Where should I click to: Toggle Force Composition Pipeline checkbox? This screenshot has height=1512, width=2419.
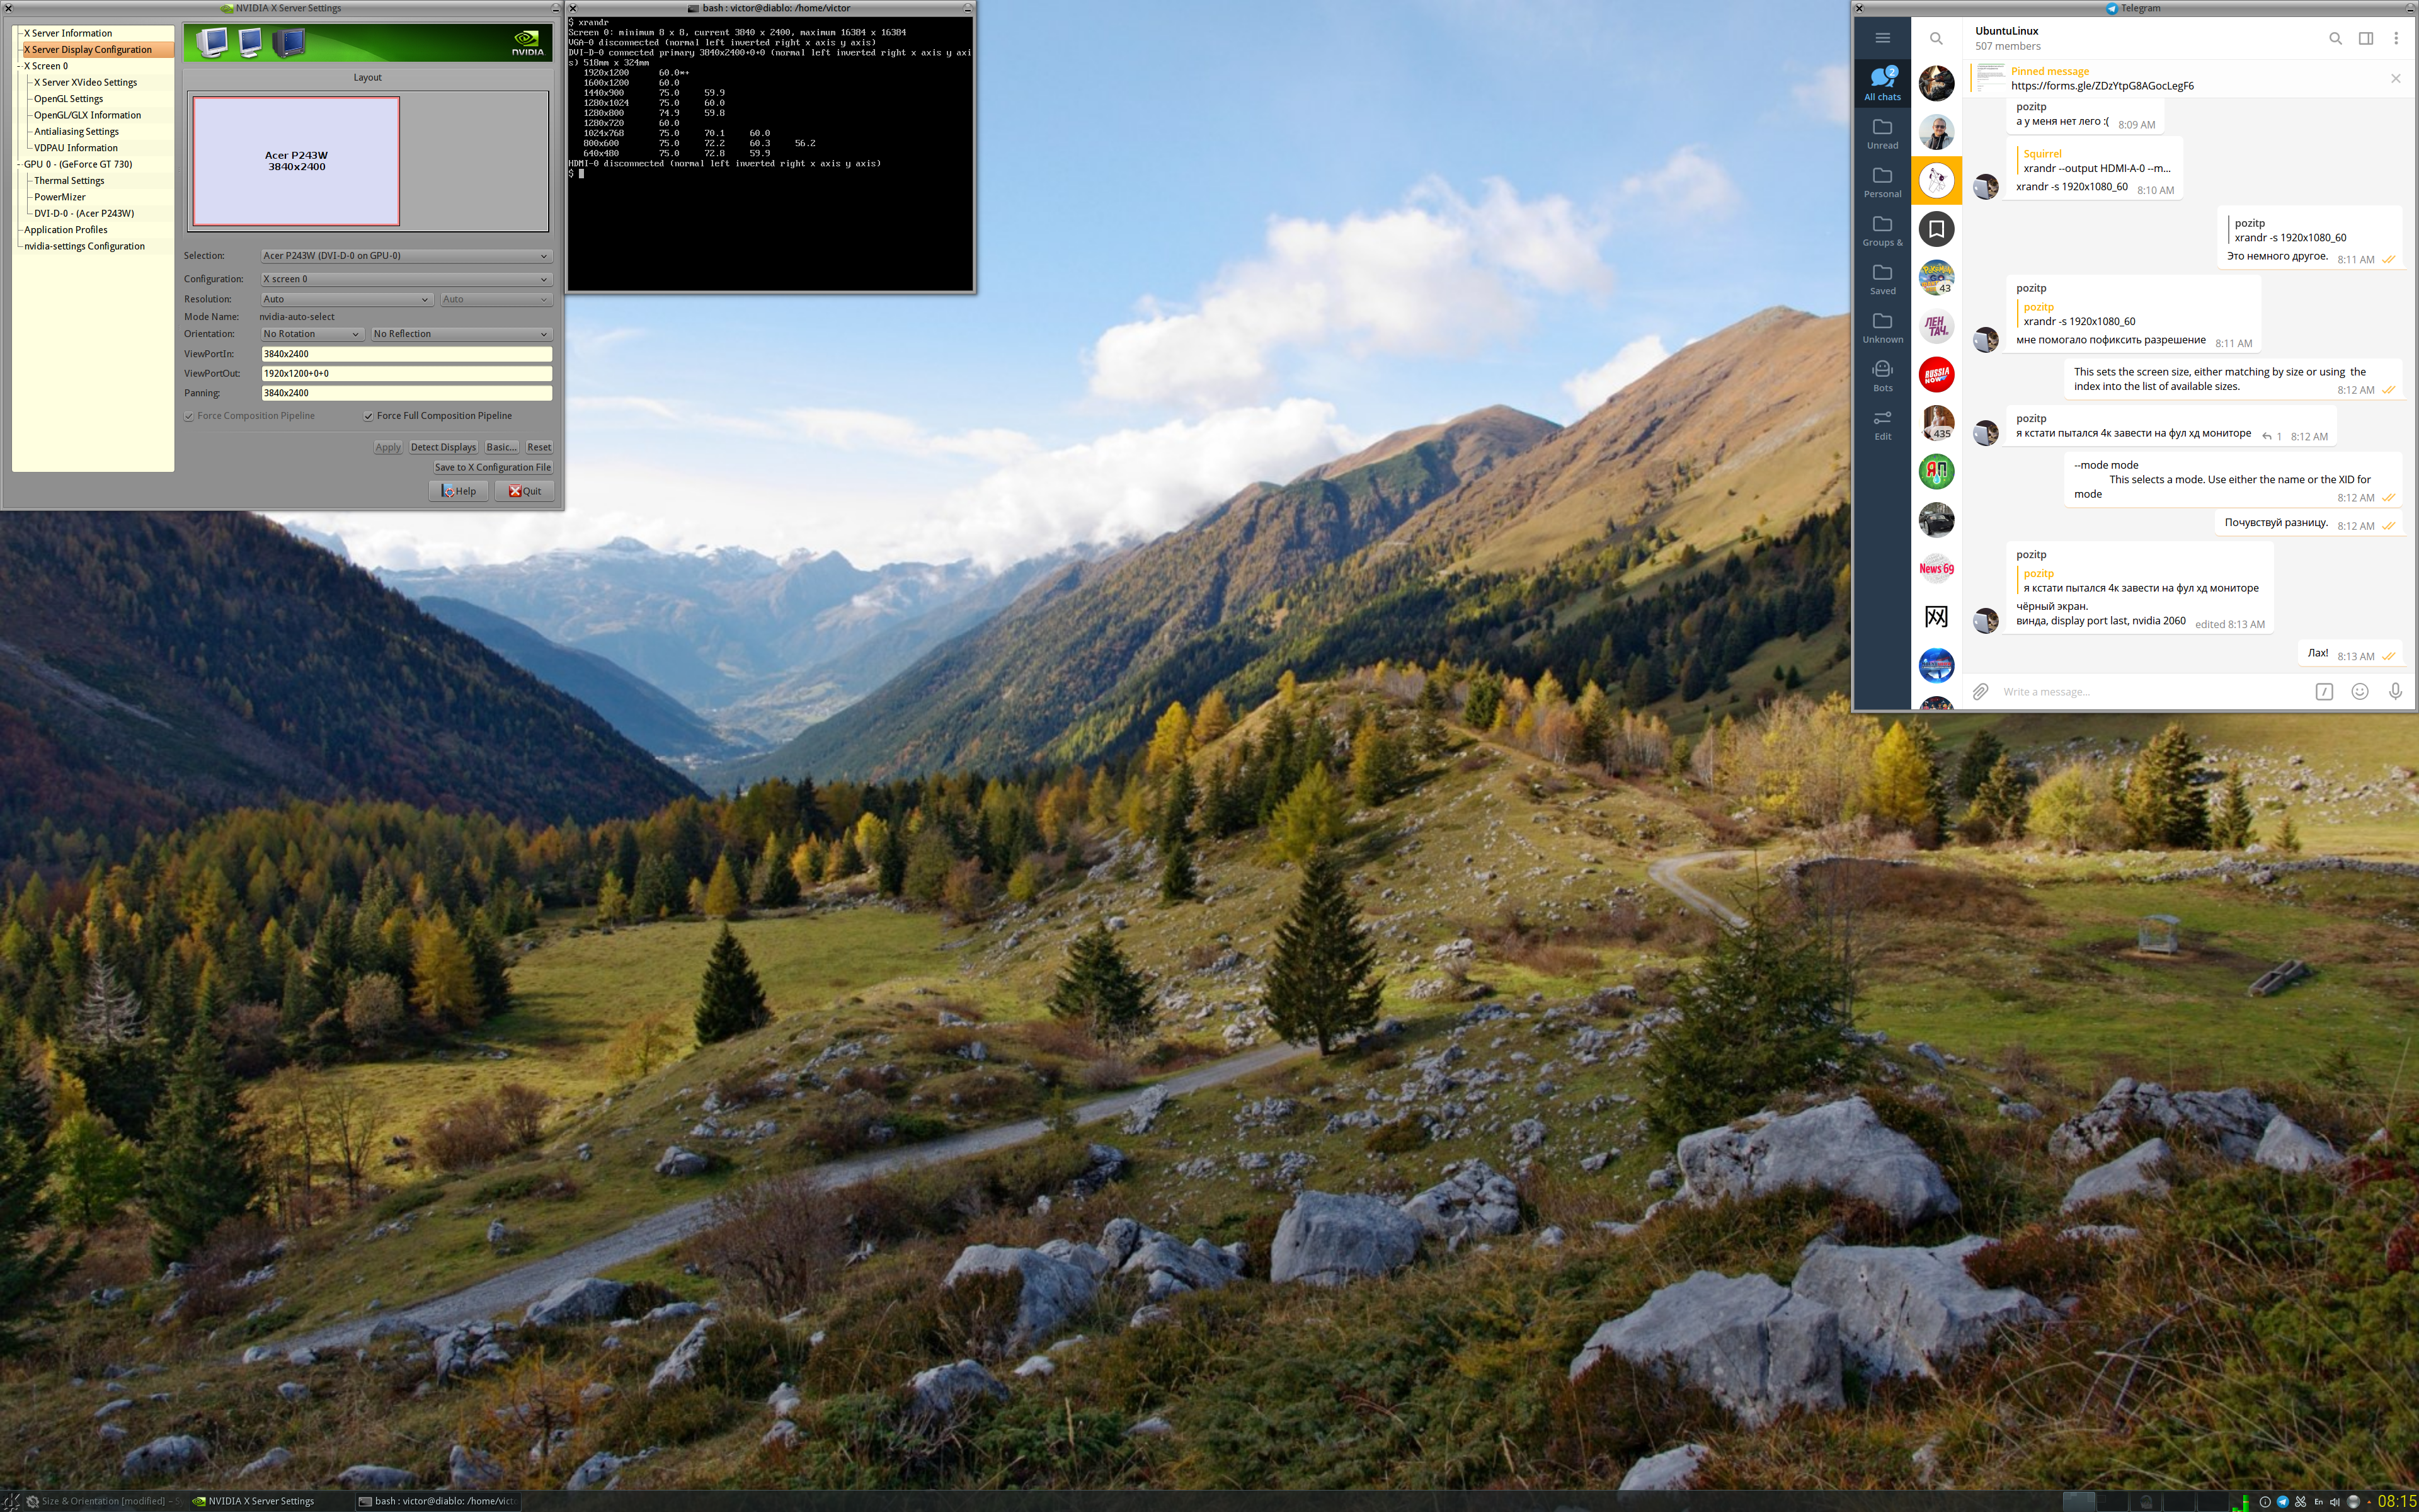189,416
